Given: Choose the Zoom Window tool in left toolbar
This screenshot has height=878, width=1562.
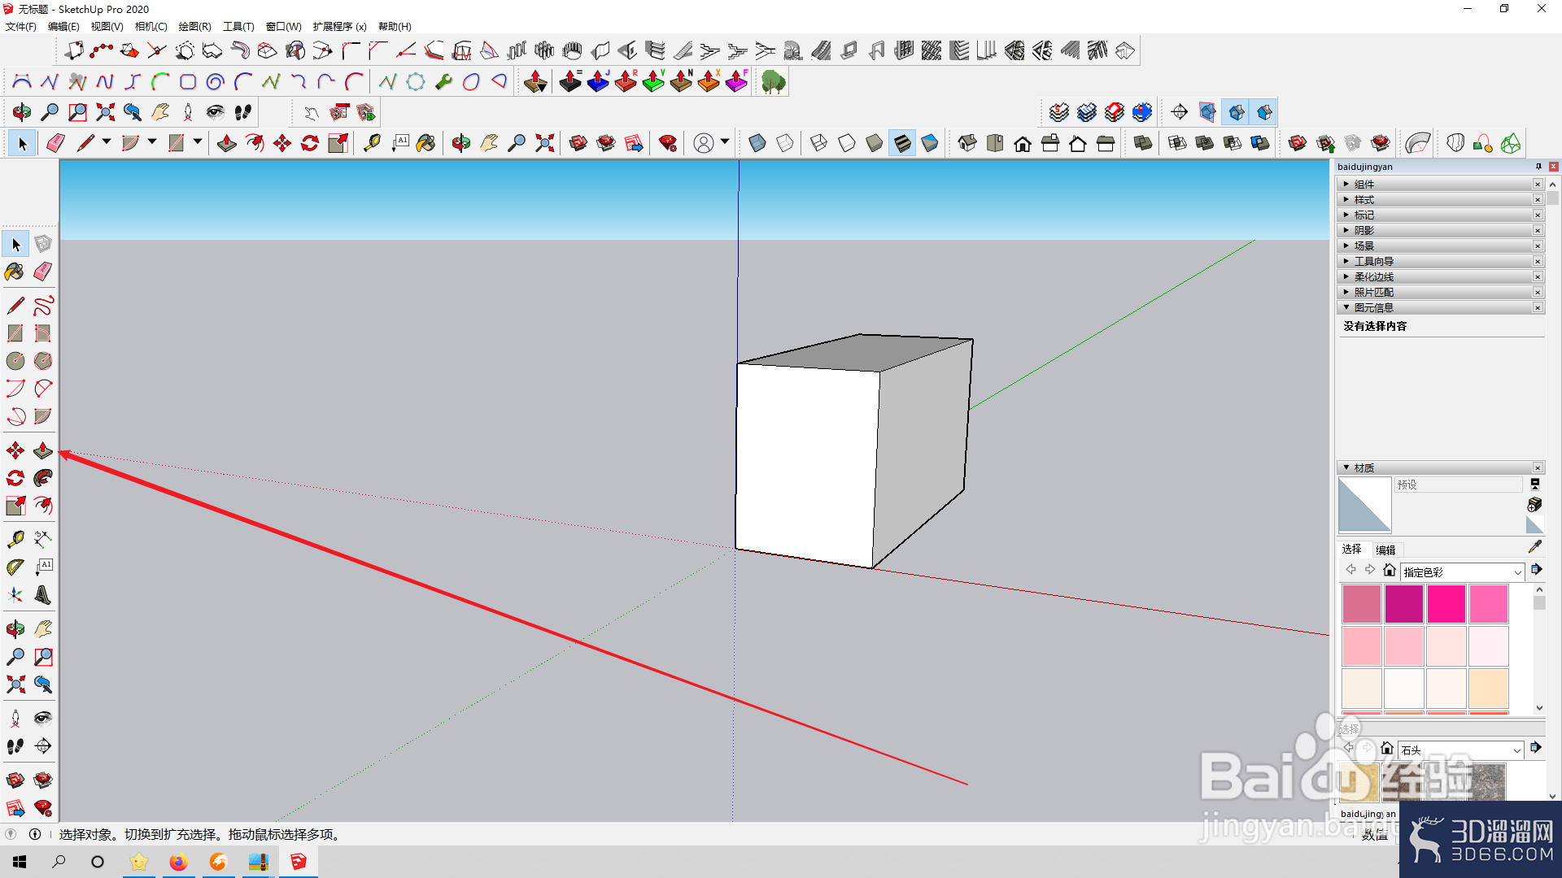Looking at the screenshot, I should pyautogui.click(x=43, y=657).
